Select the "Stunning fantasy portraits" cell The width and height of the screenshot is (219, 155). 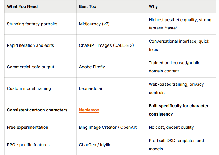pos(32,24)
